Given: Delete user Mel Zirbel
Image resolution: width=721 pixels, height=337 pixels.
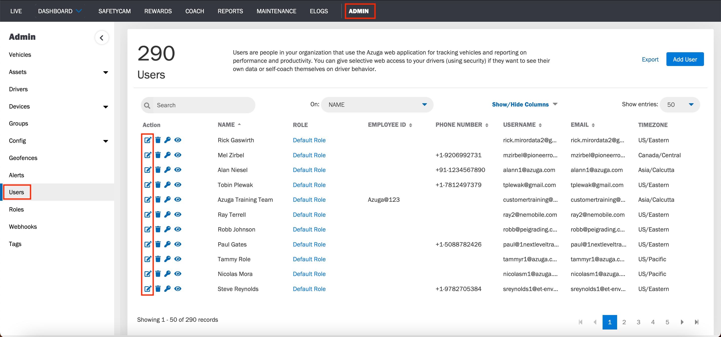Looking at the screenshot, I should [158, 155].
